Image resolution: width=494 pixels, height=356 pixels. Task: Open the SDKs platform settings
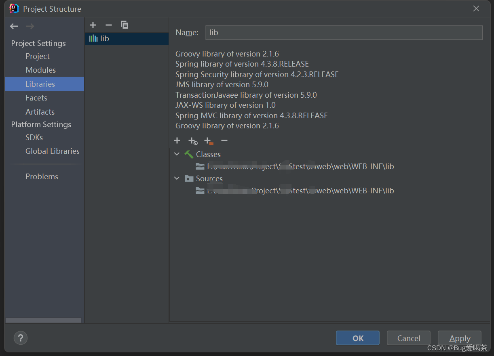pos(34,137)
